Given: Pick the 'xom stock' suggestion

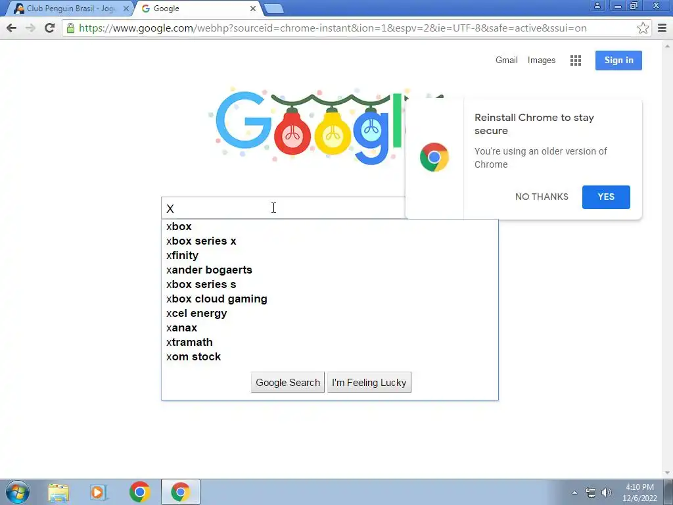Looking at the screenshot, I should click(x=330, y=357).
